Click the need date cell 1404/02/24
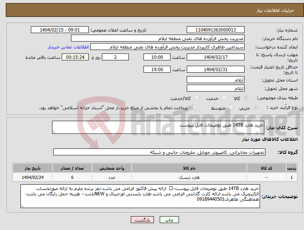Screen dimensions: 304x230 coord(32,177)
